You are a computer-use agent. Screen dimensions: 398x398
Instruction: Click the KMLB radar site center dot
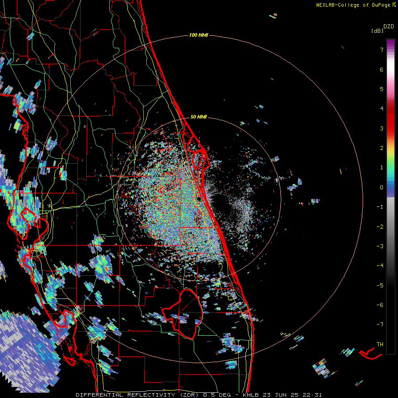199,199
